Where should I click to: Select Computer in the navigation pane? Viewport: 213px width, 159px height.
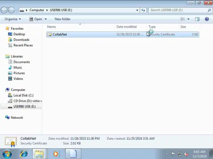coord(18,90)
